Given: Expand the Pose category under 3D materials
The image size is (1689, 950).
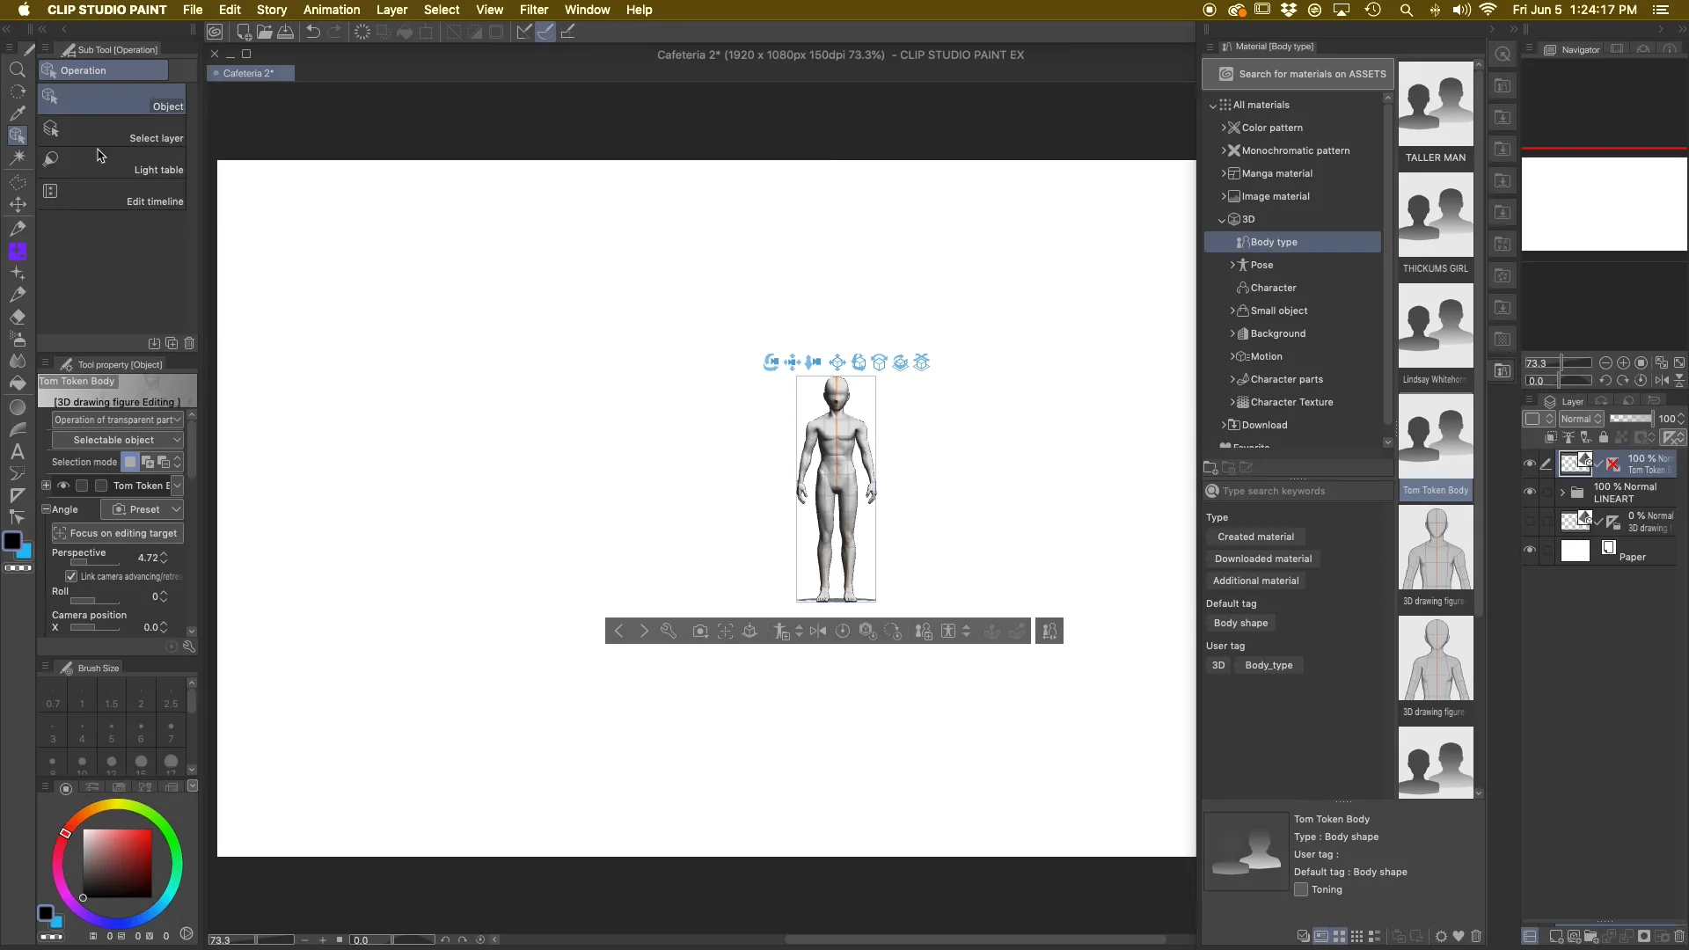Looking at the screenshot, I should click(x=1232, y=264).
